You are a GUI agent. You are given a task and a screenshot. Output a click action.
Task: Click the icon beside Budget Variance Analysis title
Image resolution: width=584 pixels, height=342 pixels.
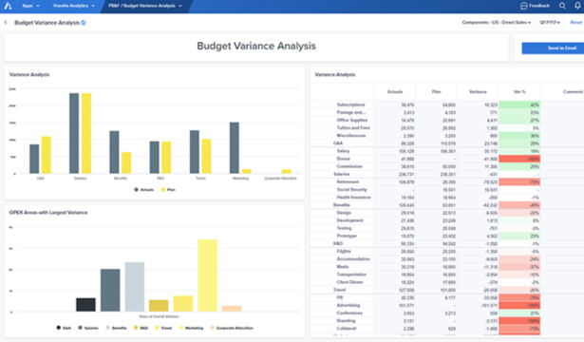tap(84, 23)
